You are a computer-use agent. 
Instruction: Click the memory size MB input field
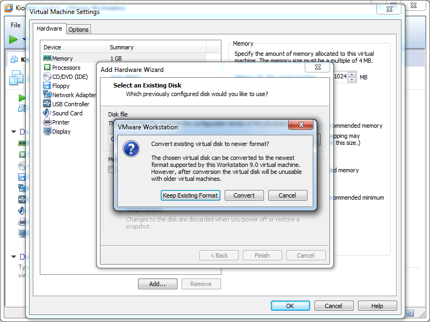[340, 77]
